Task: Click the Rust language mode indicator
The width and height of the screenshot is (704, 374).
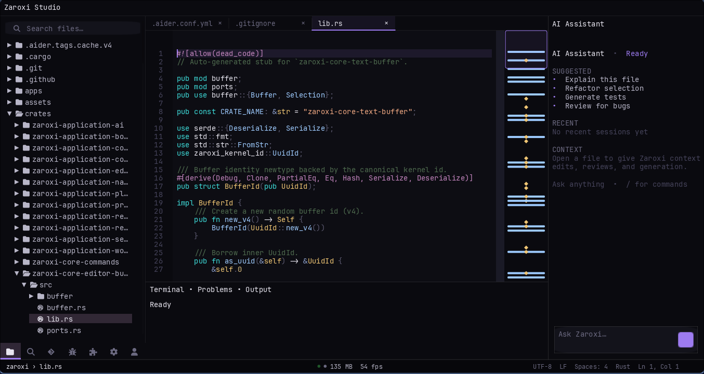Action: coord(622,367)
